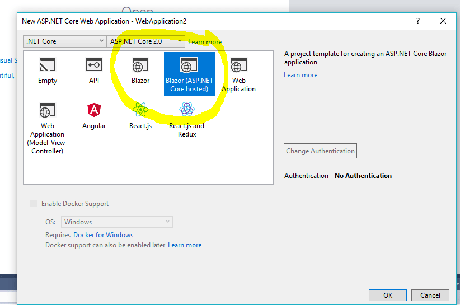The width and height of the screenshot is (460, 305).
Task: Expand the ASP.NET Core 2.0 version dropdown
Action: click(146, 41)
